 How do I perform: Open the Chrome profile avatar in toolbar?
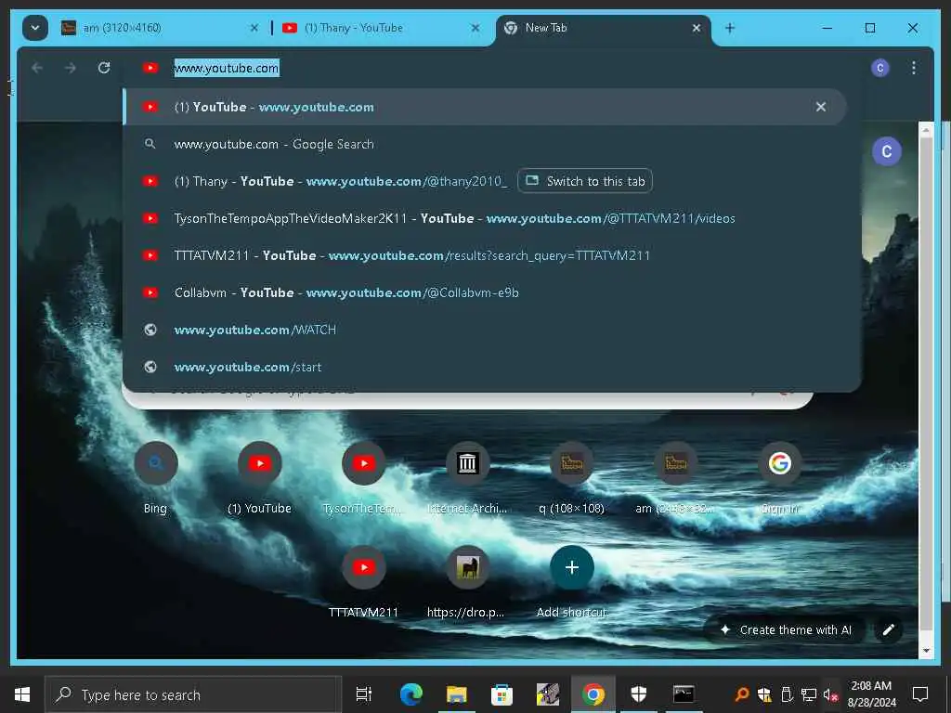880,68
